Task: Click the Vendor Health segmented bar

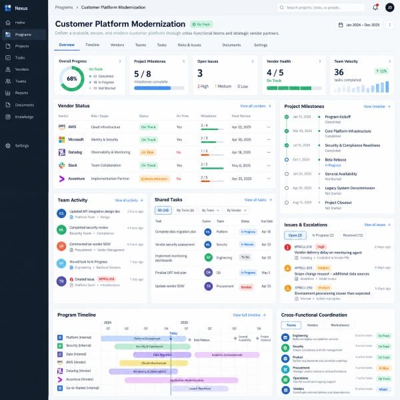Action: tap(294, 88)
